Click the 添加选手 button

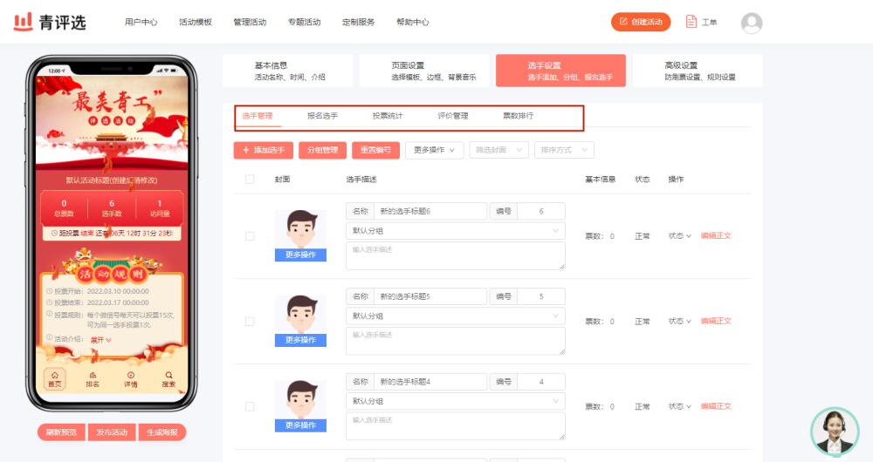pyautogui.click(x=264, y=150)
